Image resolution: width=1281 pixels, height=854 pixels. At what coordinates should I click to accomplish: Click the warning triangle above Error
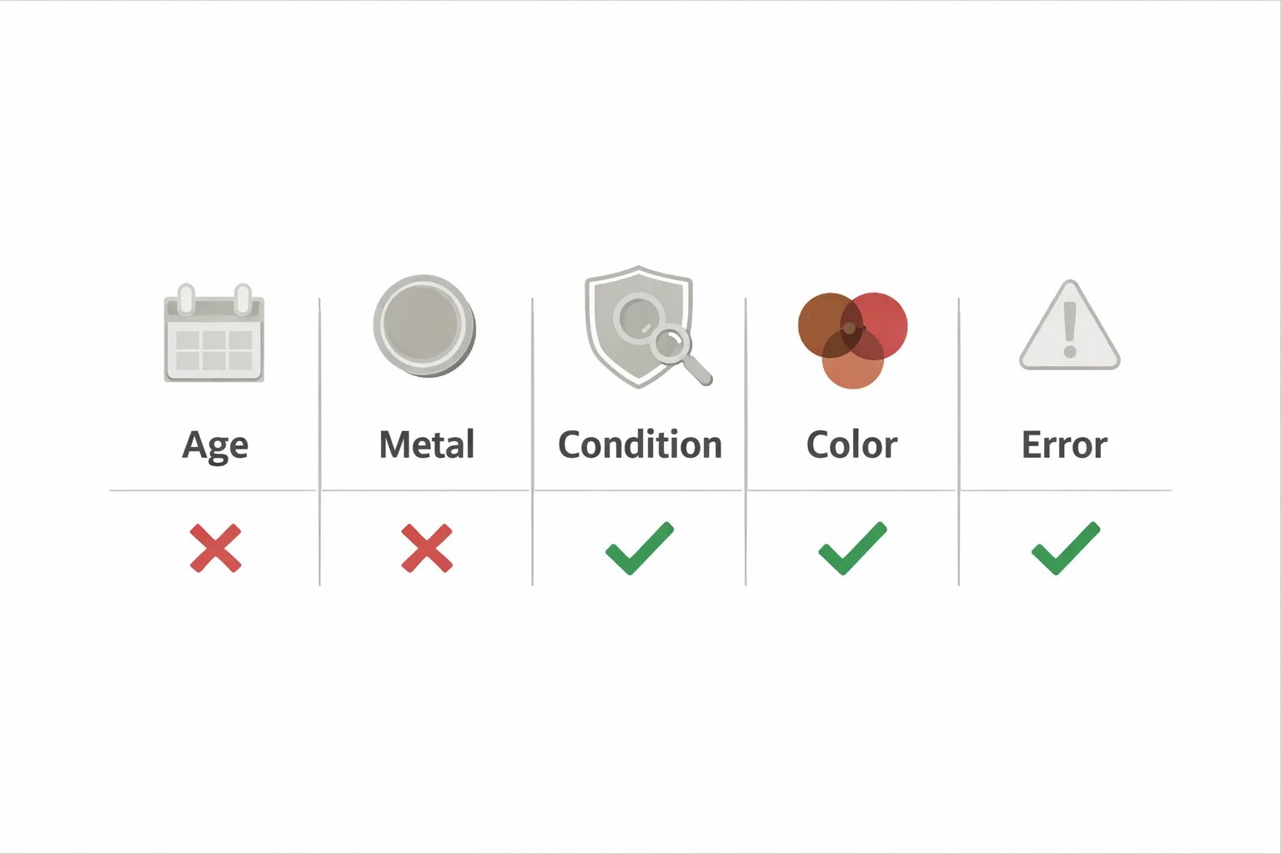(1069, 329)
